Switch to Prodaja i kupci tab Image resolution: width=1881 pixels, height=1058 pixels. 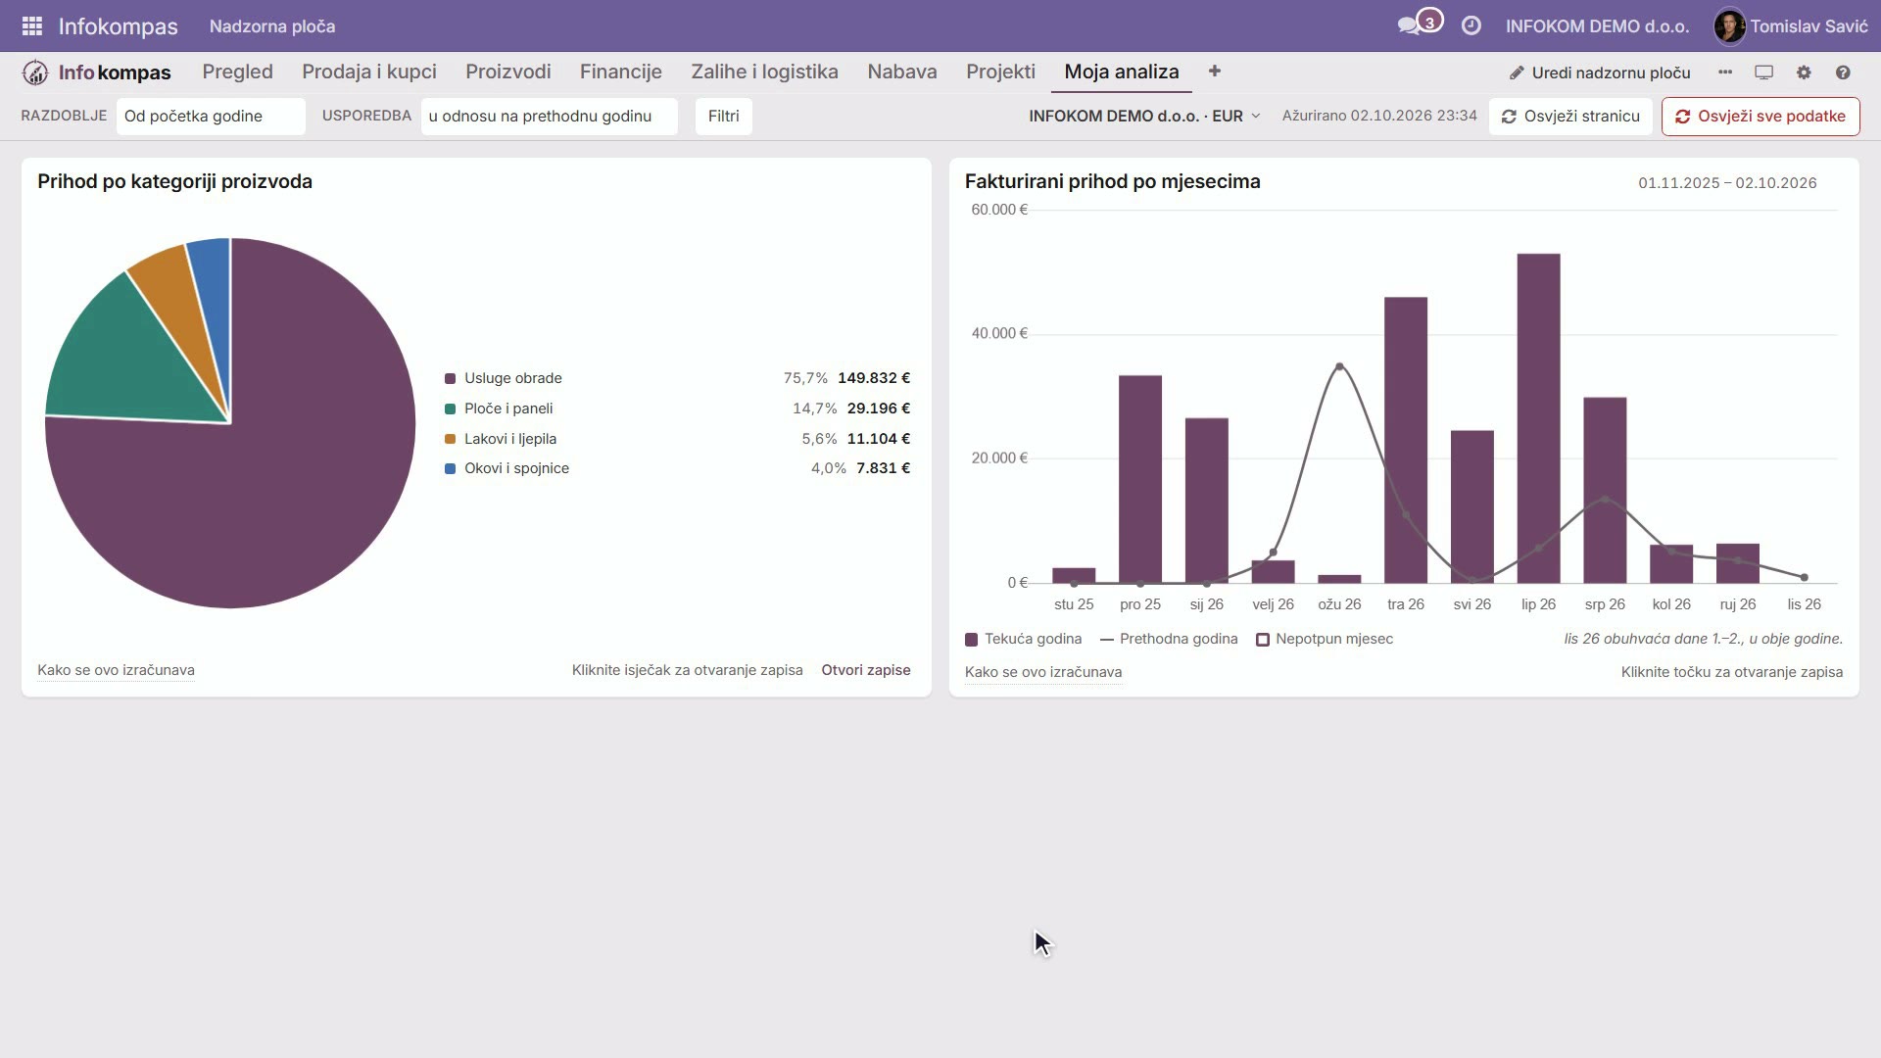[x=369, y=72]
